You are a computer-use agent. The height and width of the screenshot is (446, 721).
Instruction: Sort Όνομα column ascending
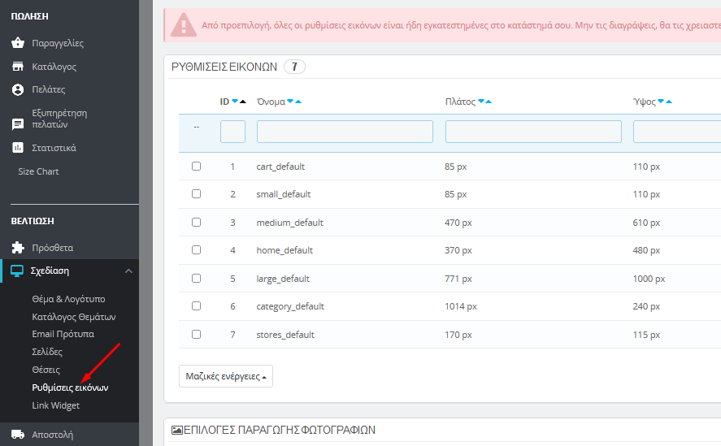pyautogui.click(x=298, y=102)
